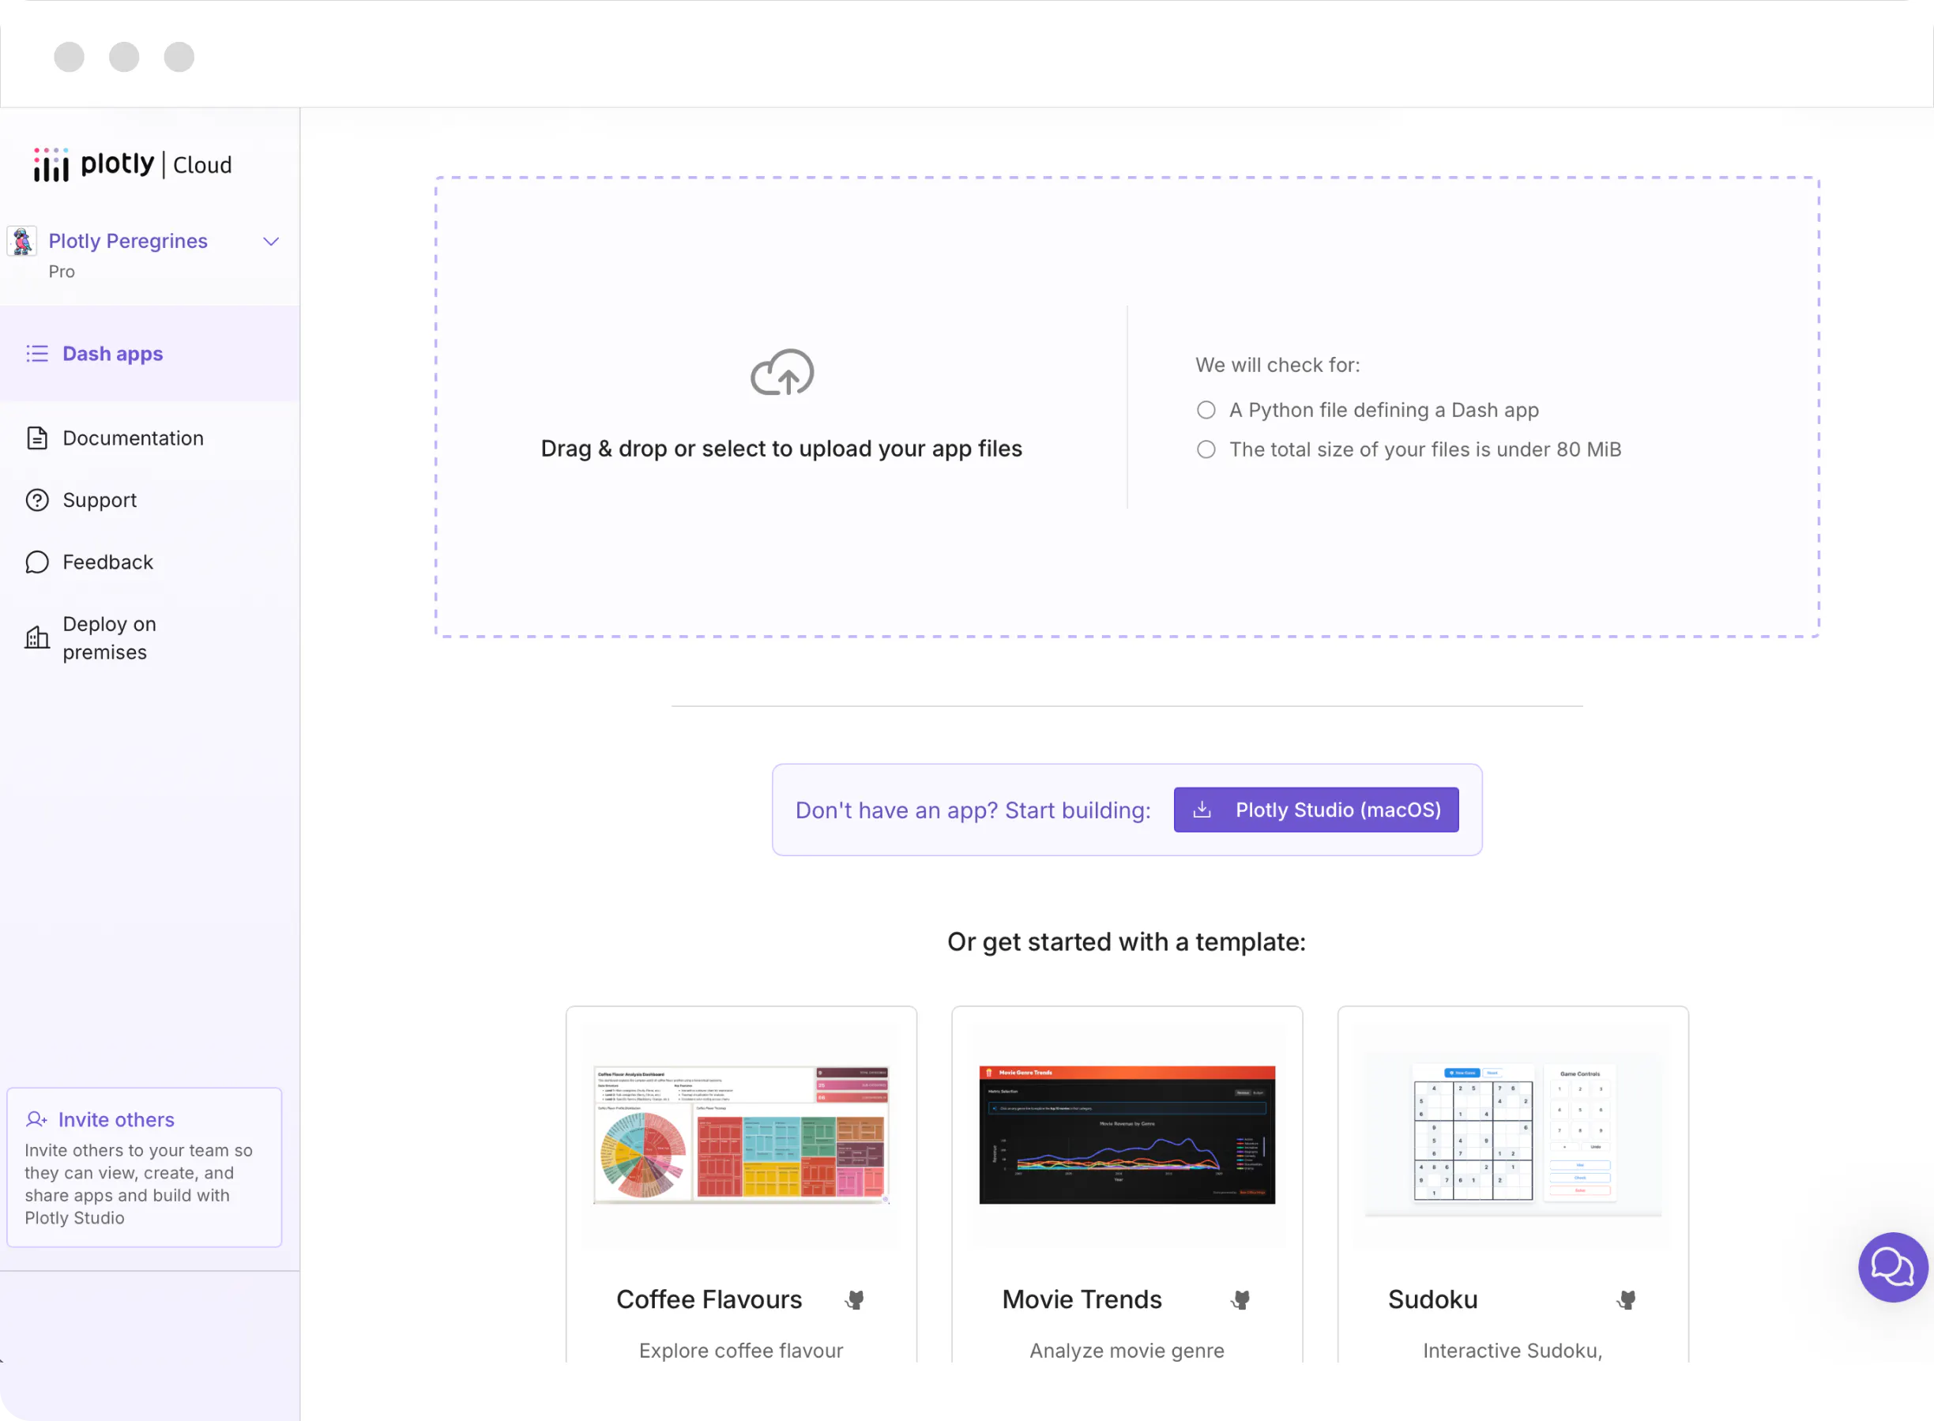Screen dimensions: 1934x1421
Task: Click the download icon in Plotly Studio button
Action: click(1202, 810)
